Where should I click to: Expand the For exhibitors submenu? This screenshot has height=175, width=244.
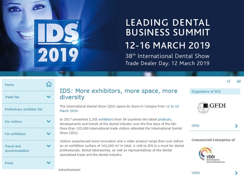pos(49,134)
